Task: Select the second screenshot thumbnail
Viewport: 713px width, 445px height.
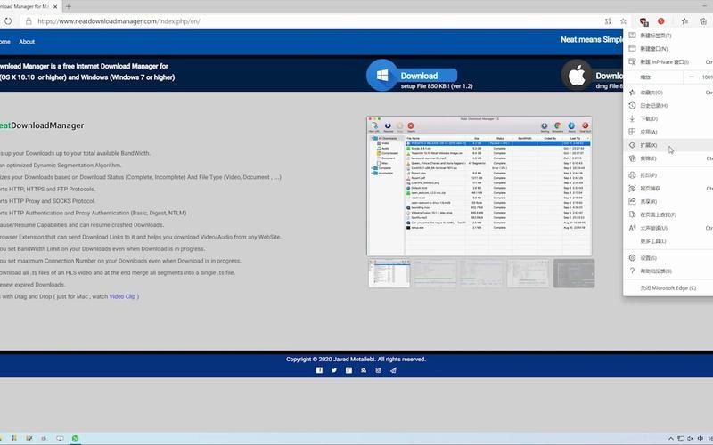Action: [435, 273]
